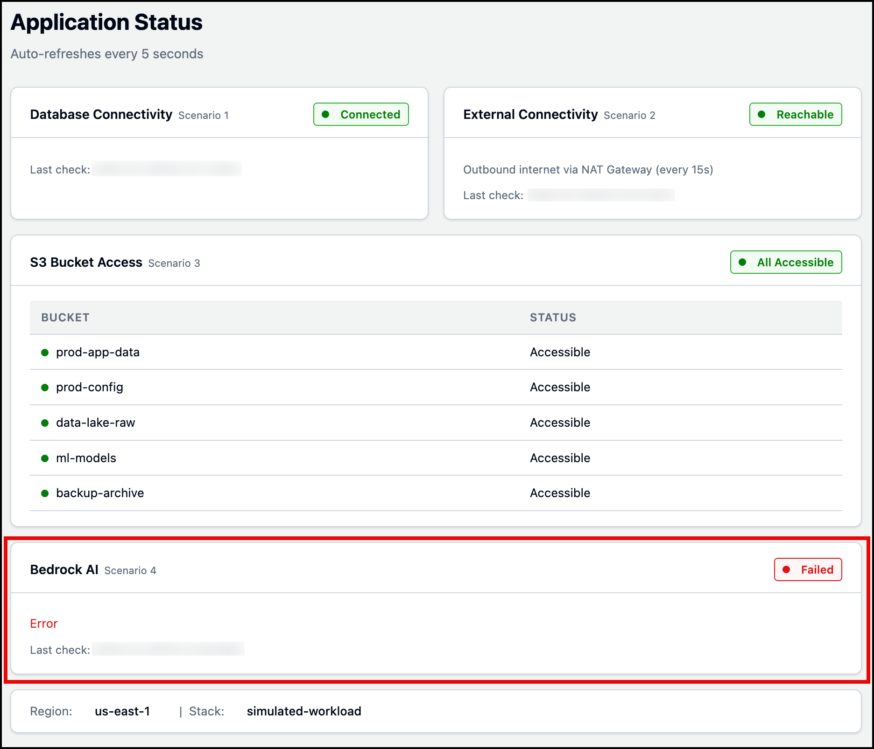Click the Failed badge on Bedrock AI
874x749 pixels.
pos(808,569)
